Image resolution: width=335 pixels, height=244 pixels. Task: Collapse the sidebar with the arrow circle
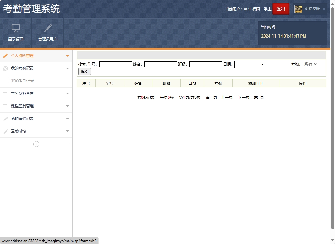[36, 144]
